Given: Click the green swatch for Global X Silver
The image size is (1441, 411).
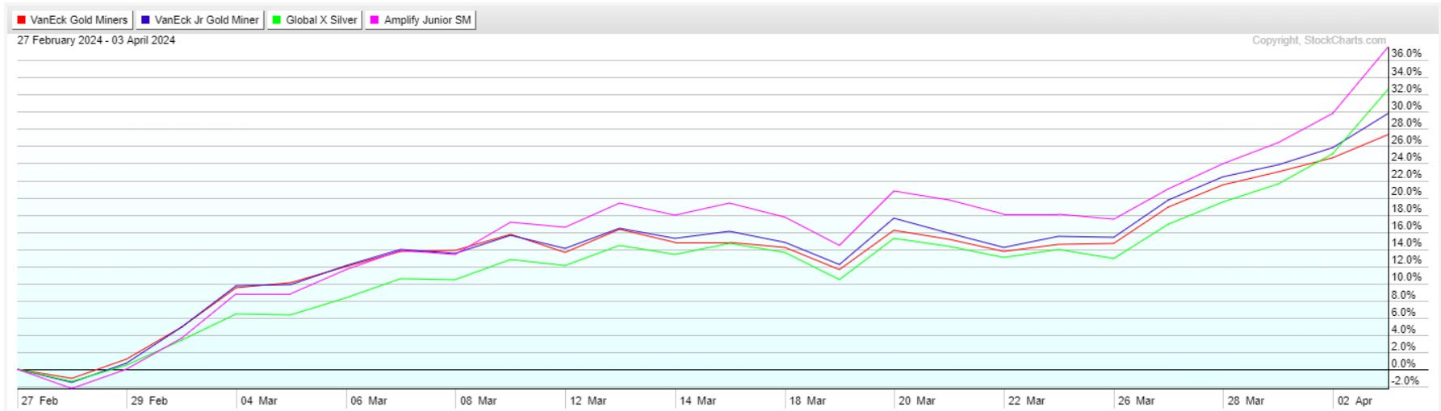Looking at the screenshot, I should (x=277, y=20).
